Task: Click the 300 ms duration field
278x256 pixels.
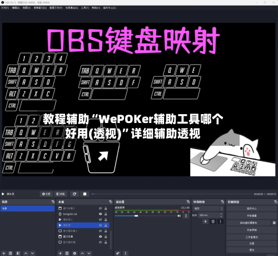Action: click(209, 215)
